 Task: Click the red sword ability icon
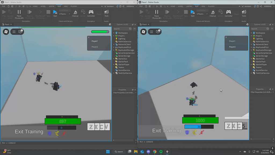coord(64,133)
